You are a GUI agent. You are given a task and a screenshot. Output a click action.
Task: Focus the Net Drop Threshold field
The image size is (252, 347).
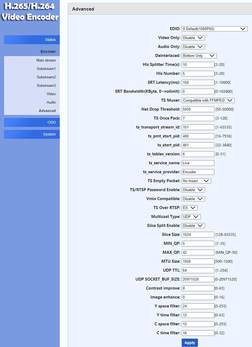click(198, 109)
